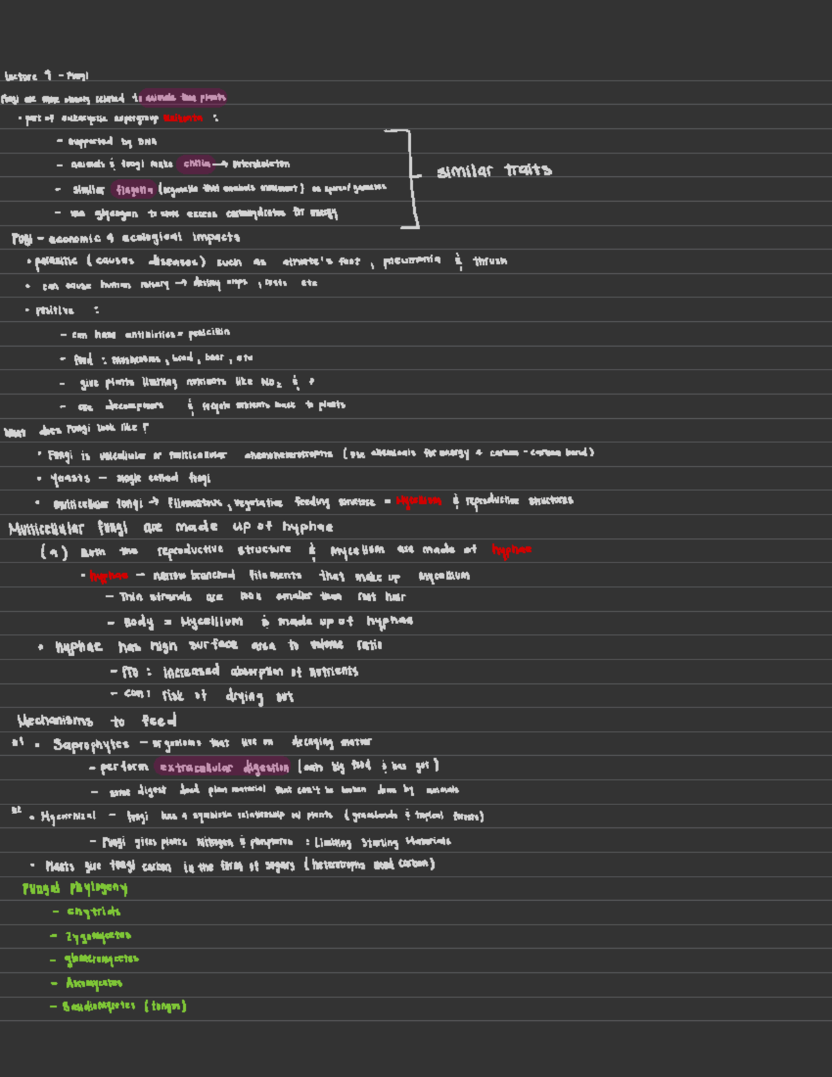Select the green "Glomeromycetes" list item
The height and width of the screenshot is (1077, 832).
click(101, 959)
